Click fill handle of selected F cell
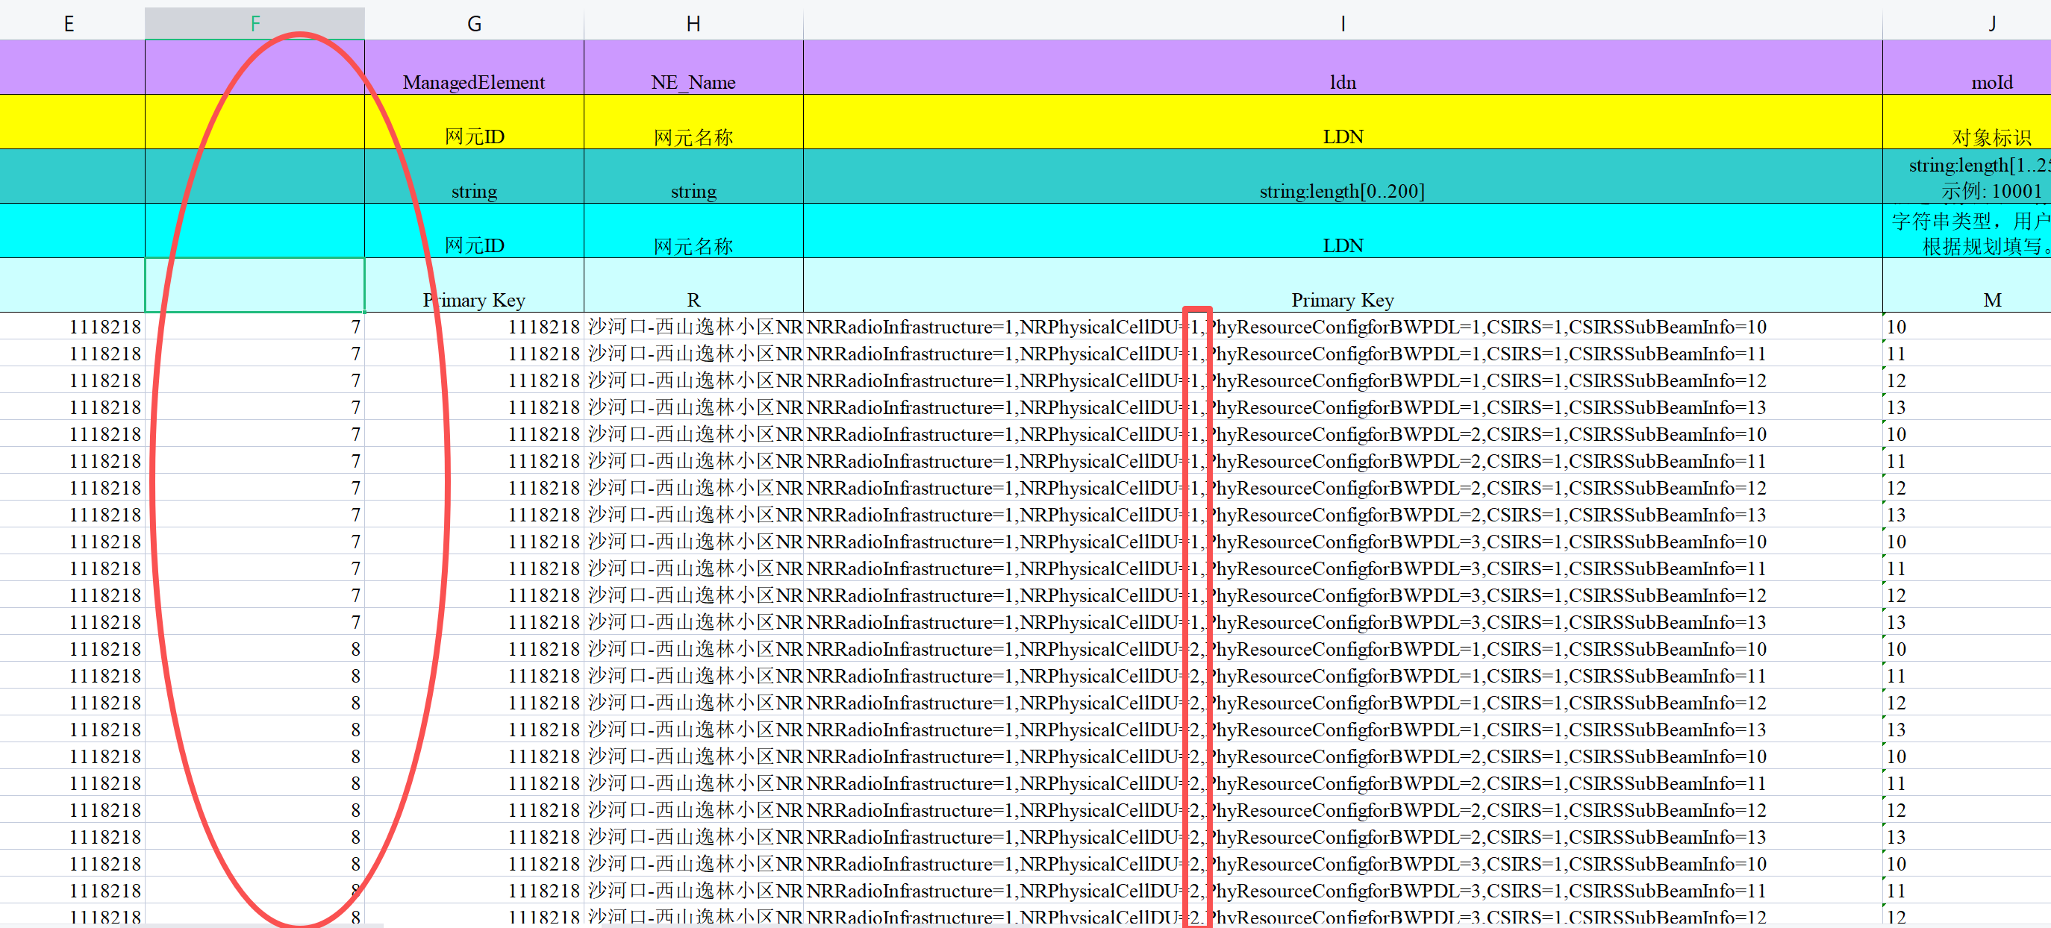2051x928 pixels. tap(364, 311)
